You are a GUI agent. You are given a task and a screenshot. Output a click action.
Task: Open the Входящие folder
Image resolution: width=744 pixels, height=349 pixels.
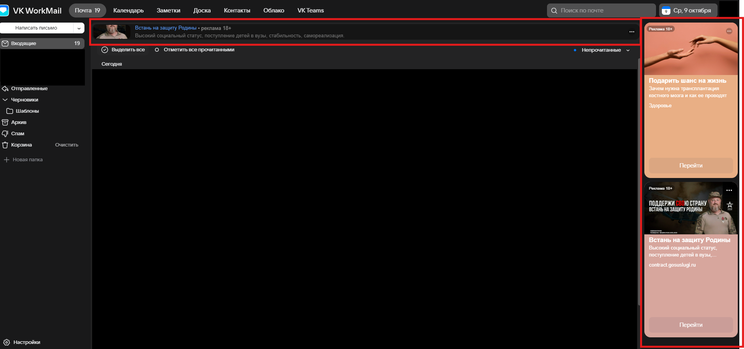[x=42, y=43]
